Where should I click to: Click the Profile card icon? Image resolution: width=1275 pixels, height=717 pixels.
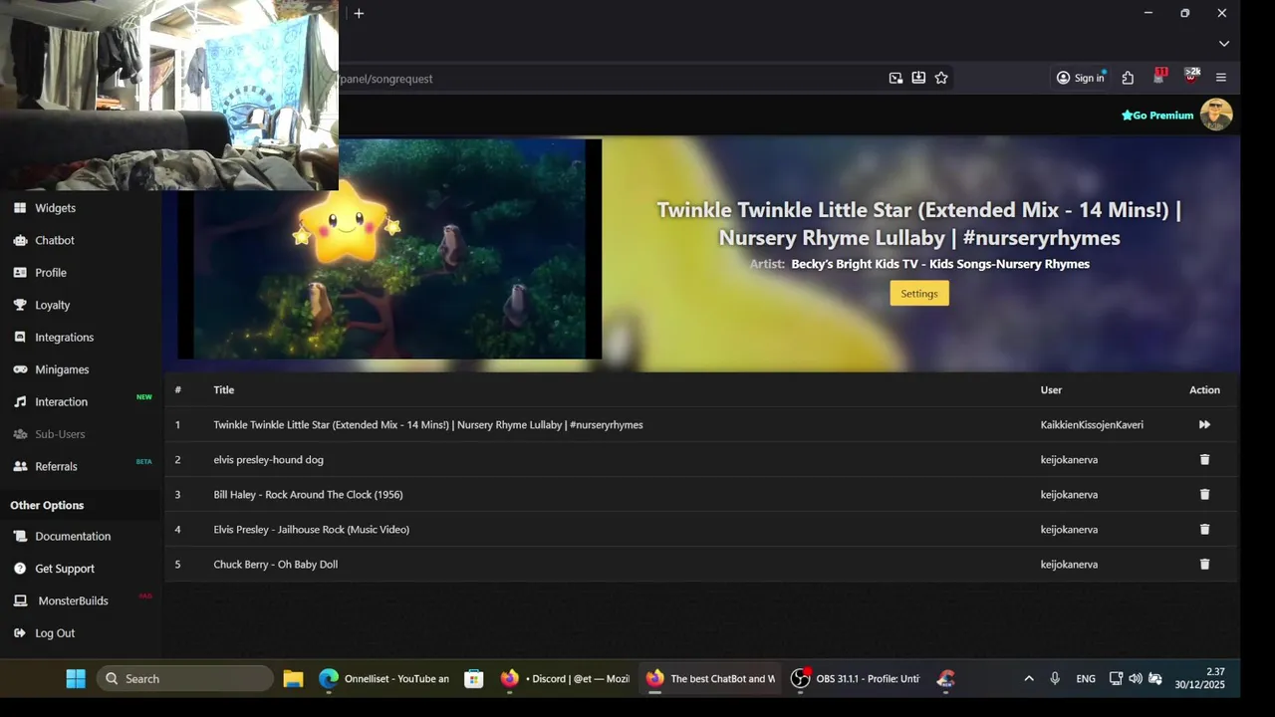coord(20,273)
